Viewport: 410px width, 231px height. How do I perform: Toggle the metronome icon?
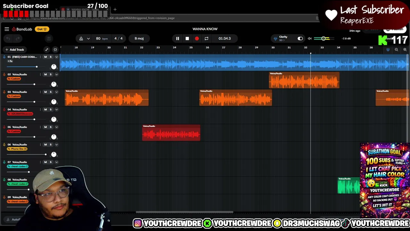[x=81, y=38]
